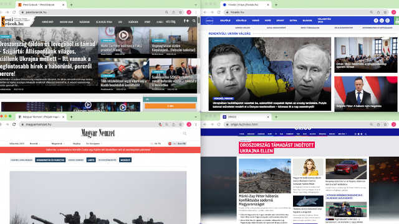Open a new tab in the hirado.hu window
The image size is (399, 224).
[276, 4]
